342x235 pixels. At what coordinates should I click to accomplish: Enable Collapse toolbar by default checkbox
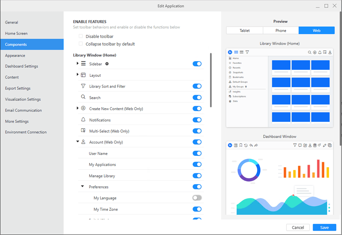pyautogui.click(x=81, y=44)
